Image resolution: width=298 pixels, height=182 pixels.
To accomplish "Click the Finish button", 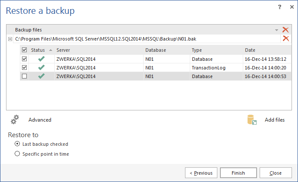I will [x=238, y=173].
